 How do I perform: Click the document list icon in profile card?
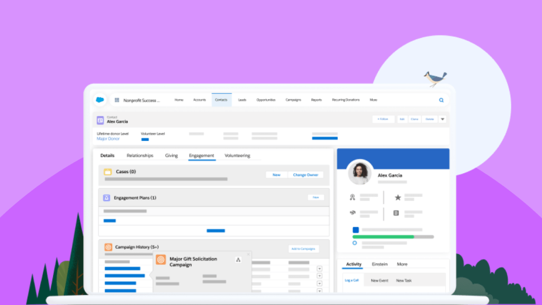(396, 213)
